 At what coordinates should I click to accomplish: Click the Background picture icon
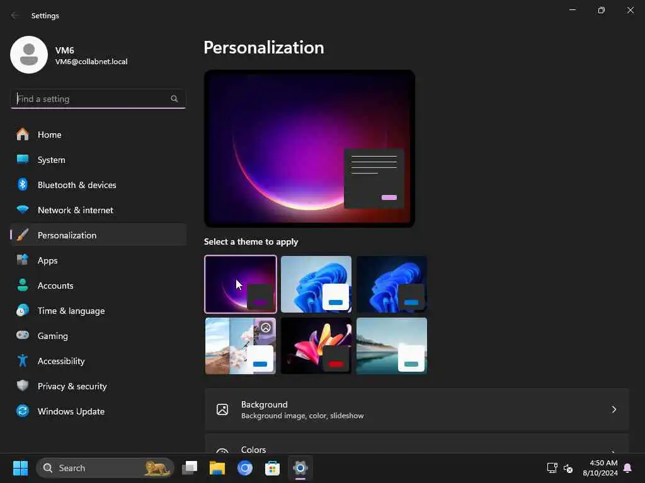click(222, 409)
